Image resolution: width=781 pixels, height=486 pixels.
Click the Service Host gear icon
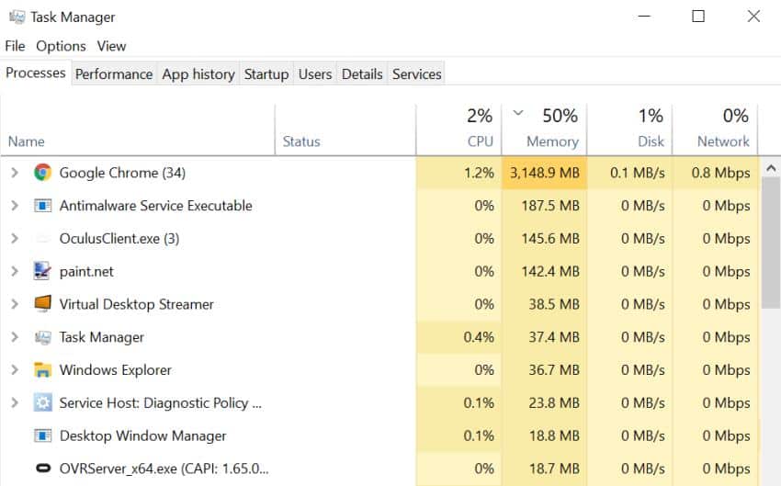[43, 402]
